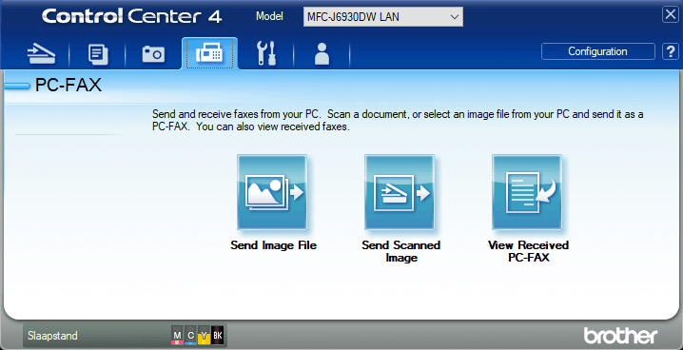683x350 pixels.
Task: Open the View Received PC-FAX icon
Action: [x=527, y=192]
